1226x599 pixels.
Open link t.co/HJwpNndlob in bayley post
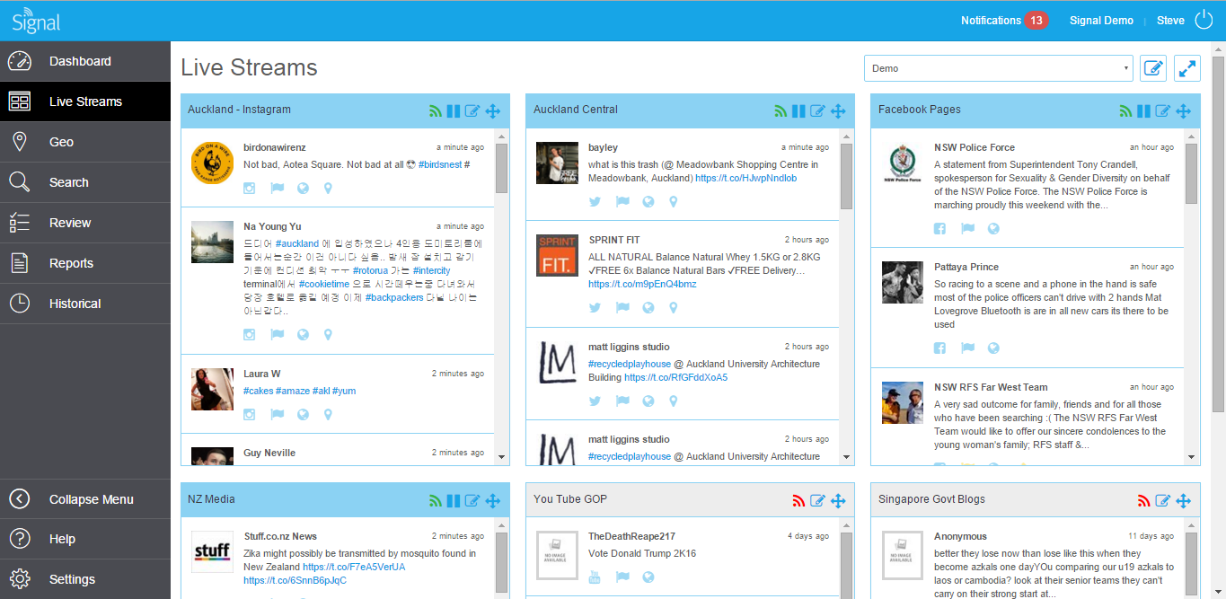pos(745,178)
